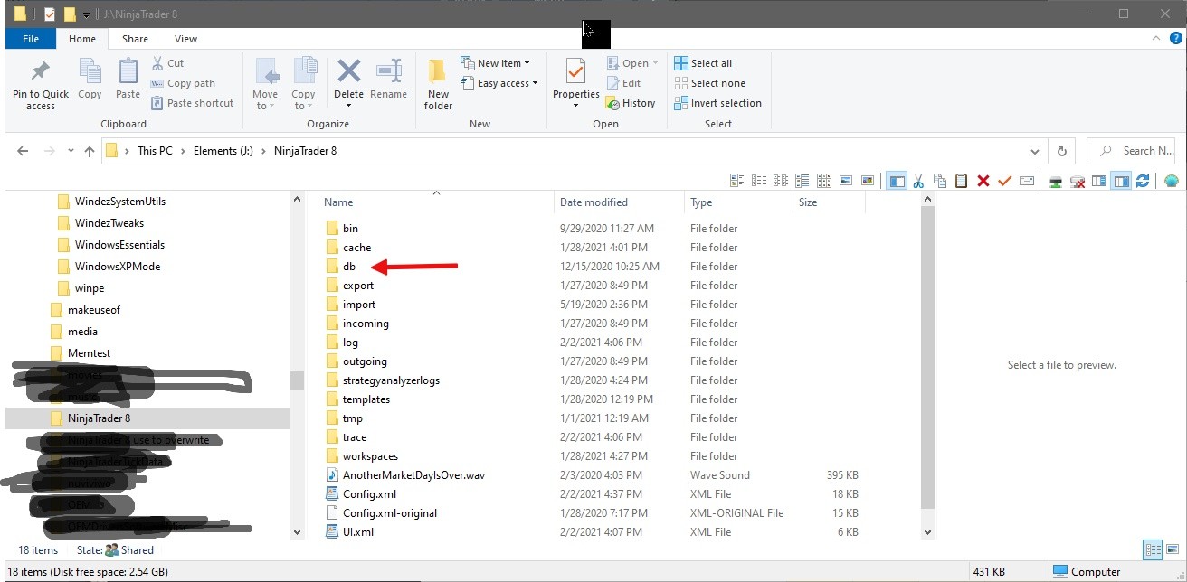Click Paste shortcut in Clipboard group
Image resolution: width=1187 pixels, height=582 pixels.
(192, 103)
